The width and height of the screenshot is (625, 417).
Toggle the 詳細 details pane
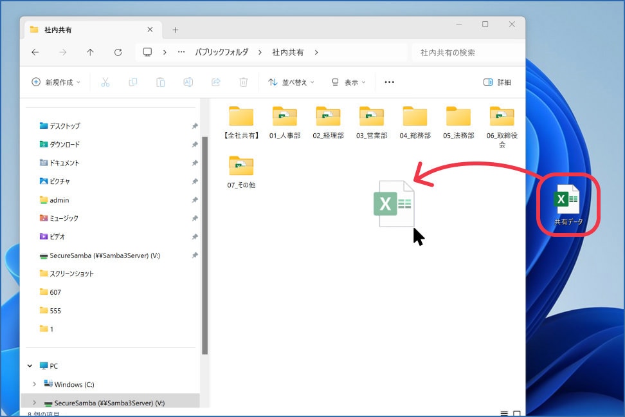497,82
